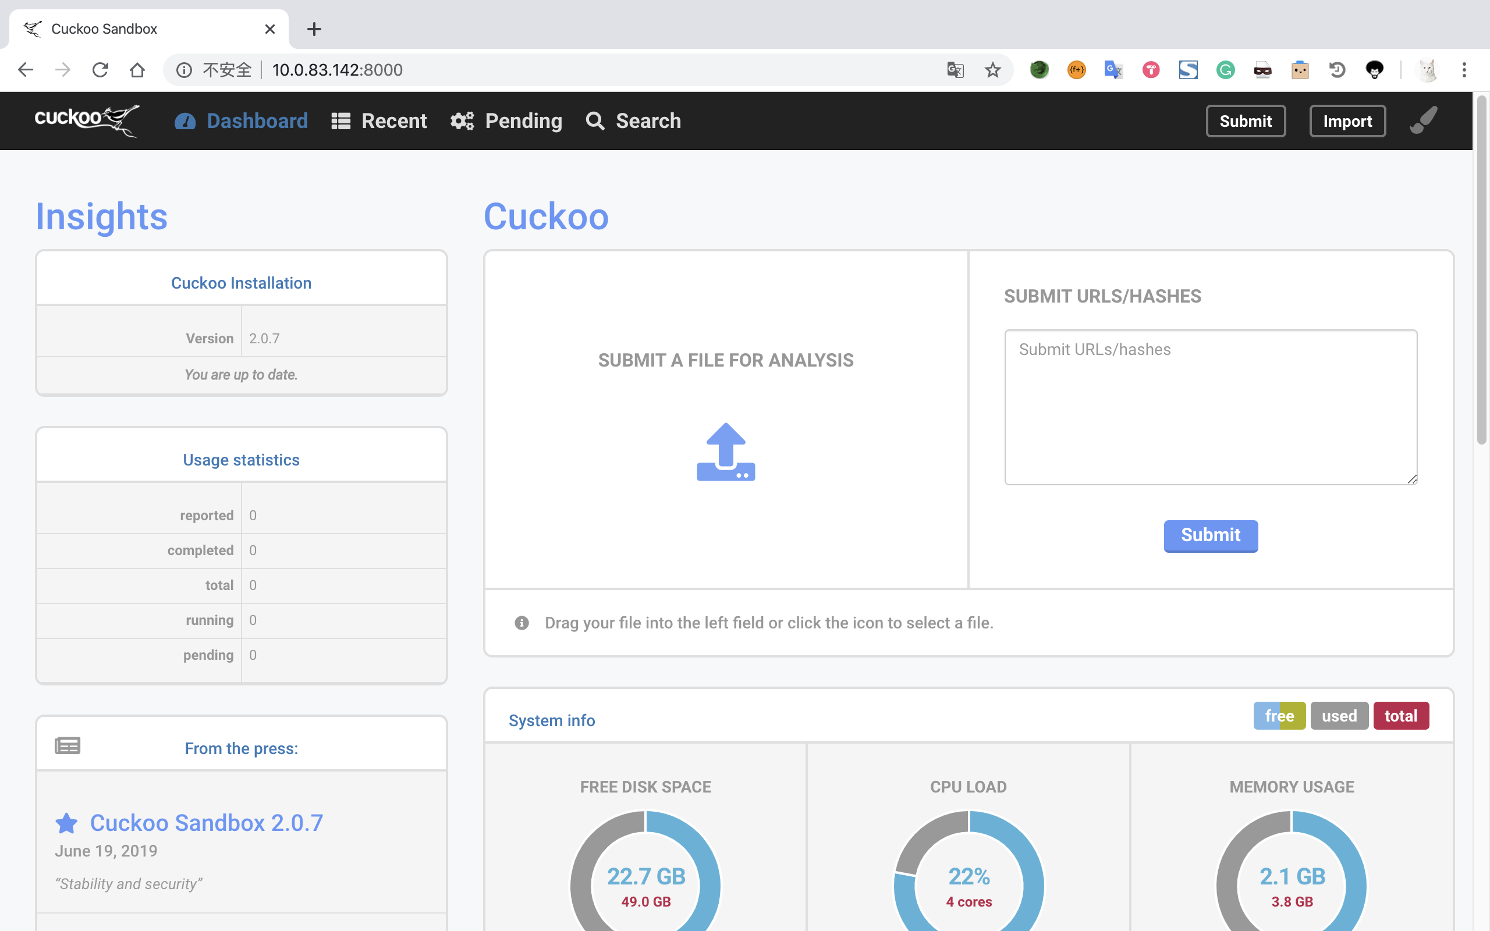Click the blue Submit button under URLs/hashes
The height and width of the screenshot is (931, 1490).
point(1211,535)
